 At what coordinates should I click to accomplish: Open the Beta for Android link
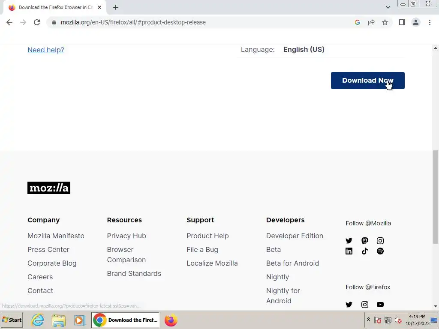292,263
